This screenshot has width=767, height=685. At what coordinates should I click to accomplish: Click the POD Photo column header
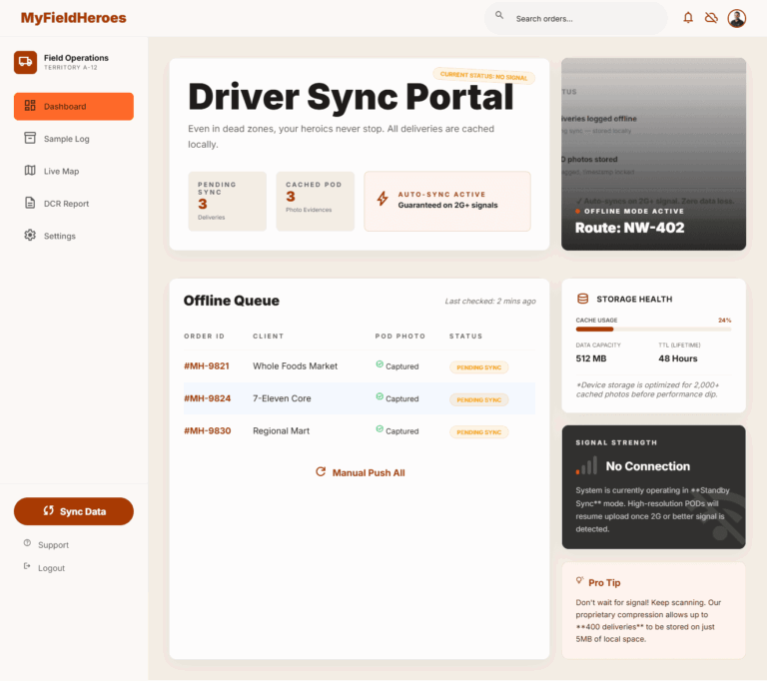click(400, 336)
